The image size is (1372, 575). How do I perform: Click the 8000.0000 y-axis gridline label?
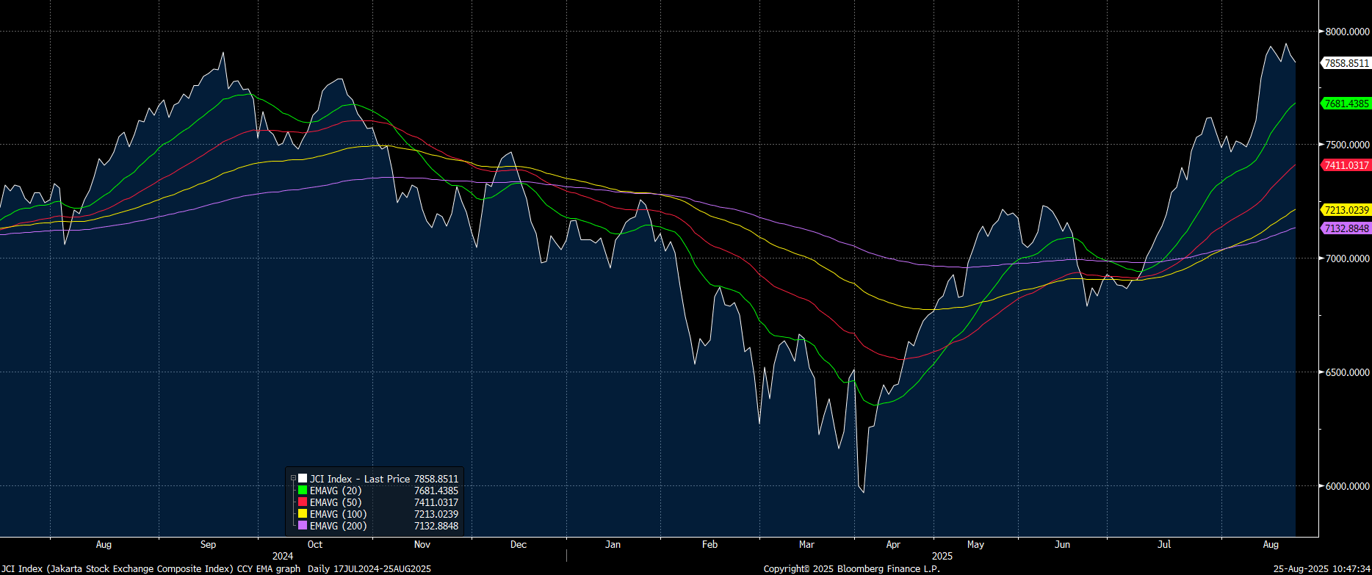click(1347, 32)
